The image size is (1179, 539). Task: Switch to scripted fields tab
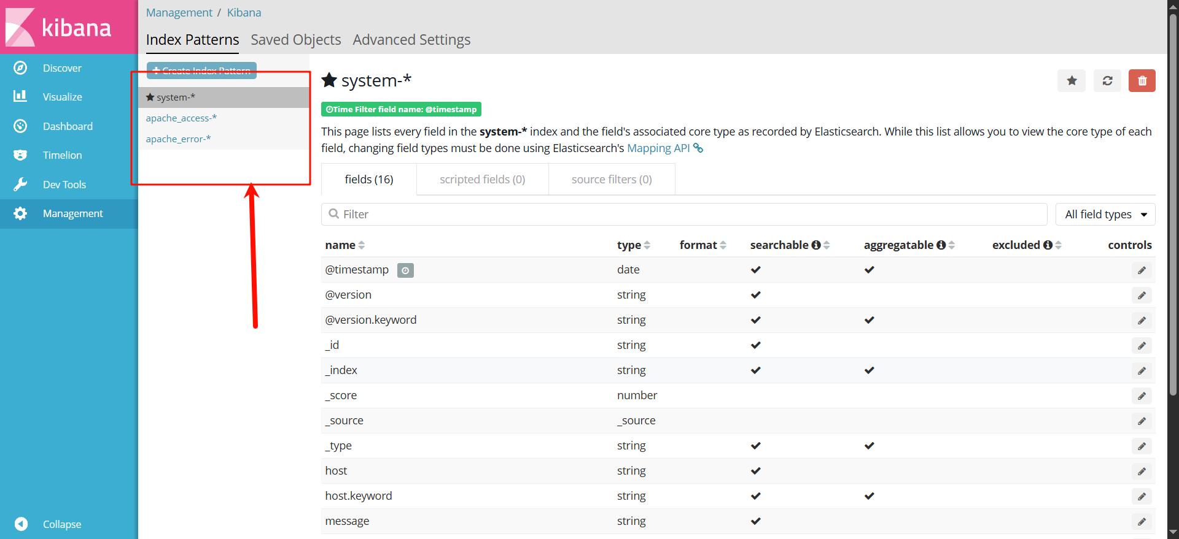click(x=482, y=180)
